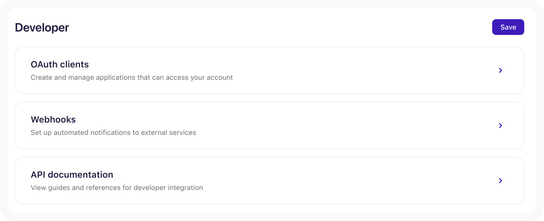Open the API documentation heading link
The image size is (544, 221).
pyautogui.click(x=72, y=175)
